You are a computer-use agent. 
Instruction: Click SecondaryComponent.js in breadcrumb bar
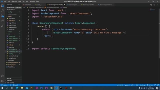[x=35, y=7]
